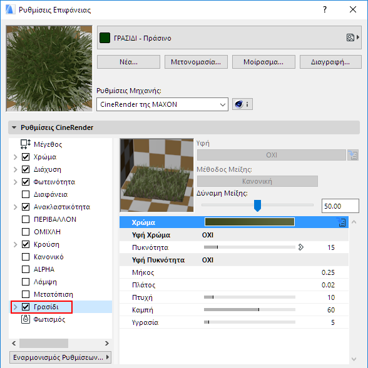Toggle the Κρούση checkbox
368x368 pixels.
point(26,244)
